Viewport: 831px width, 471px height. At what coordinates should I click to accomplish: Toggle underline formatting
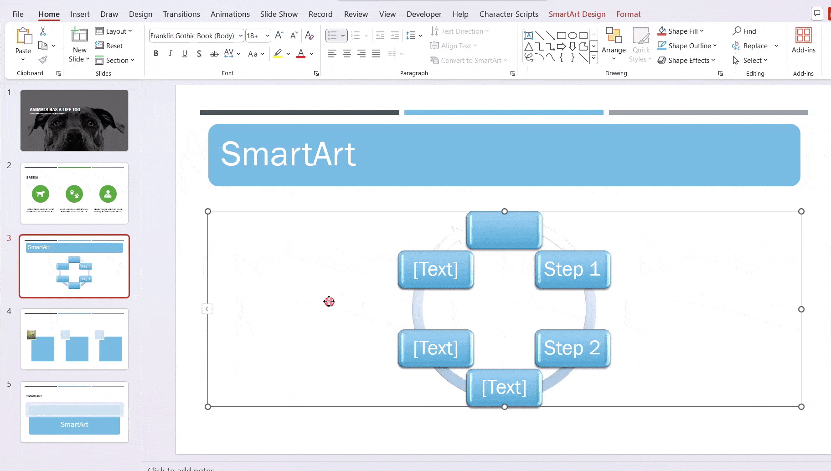click(184, 53)
